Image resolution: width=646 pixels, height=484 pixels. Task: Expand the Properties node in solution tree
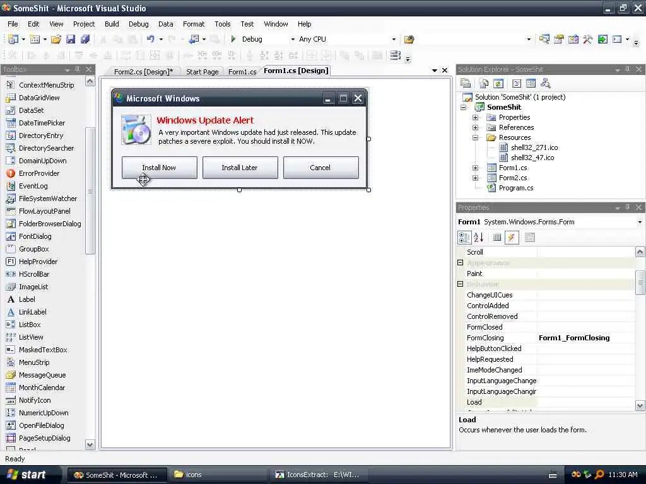pos(475,117)
